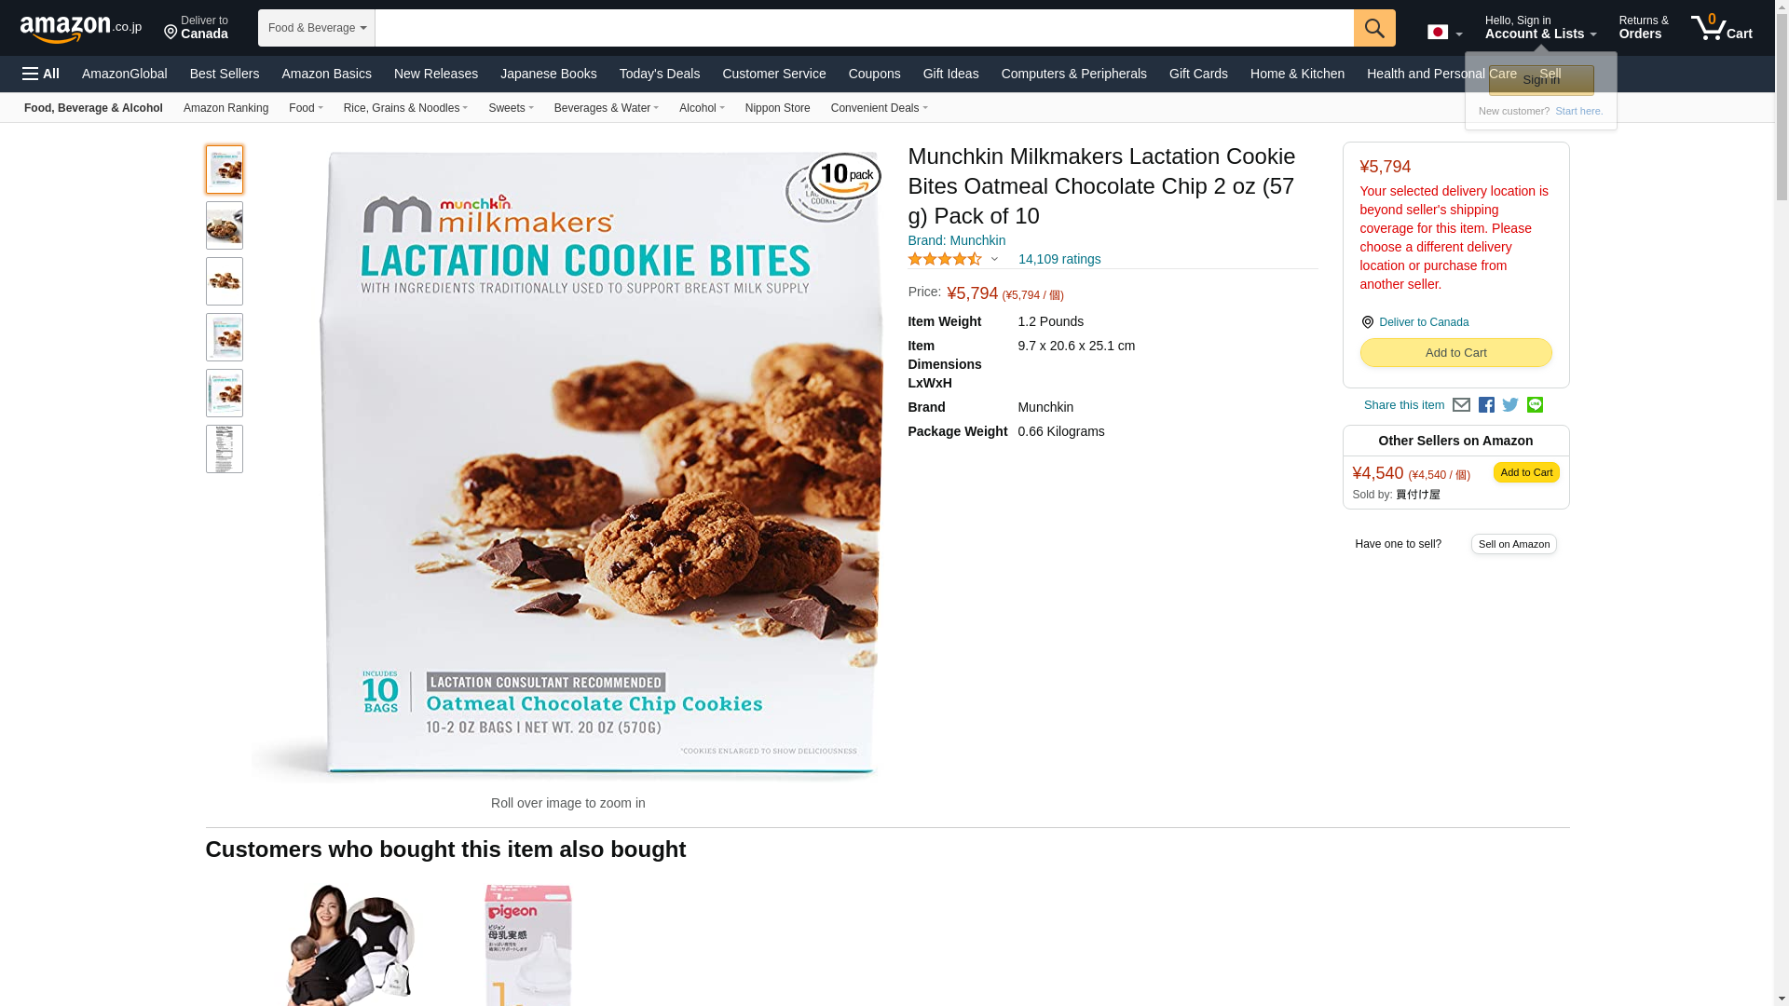The height and width of the screenshot is (1006, 1789).
Task: Click the magnifying glass search button
Action: 1374,28
